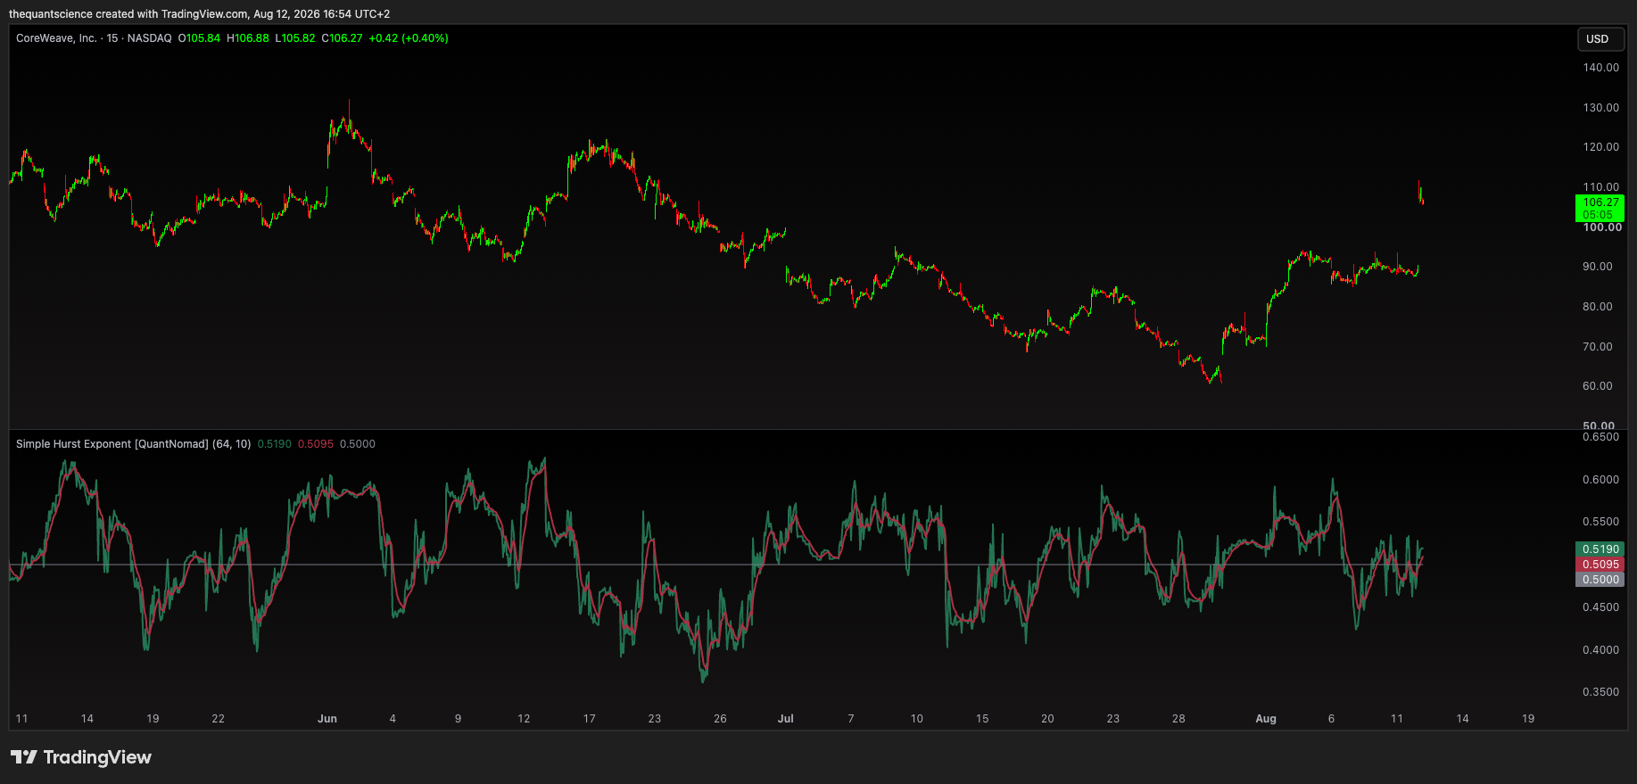This screenshot has width=1637, height=784.
Task: Select the Simple Hurst Exponent [QuantNomad] title
Action: coord(112,444)
